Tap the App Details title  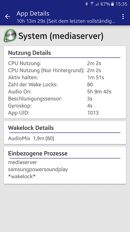coord(33,14)
